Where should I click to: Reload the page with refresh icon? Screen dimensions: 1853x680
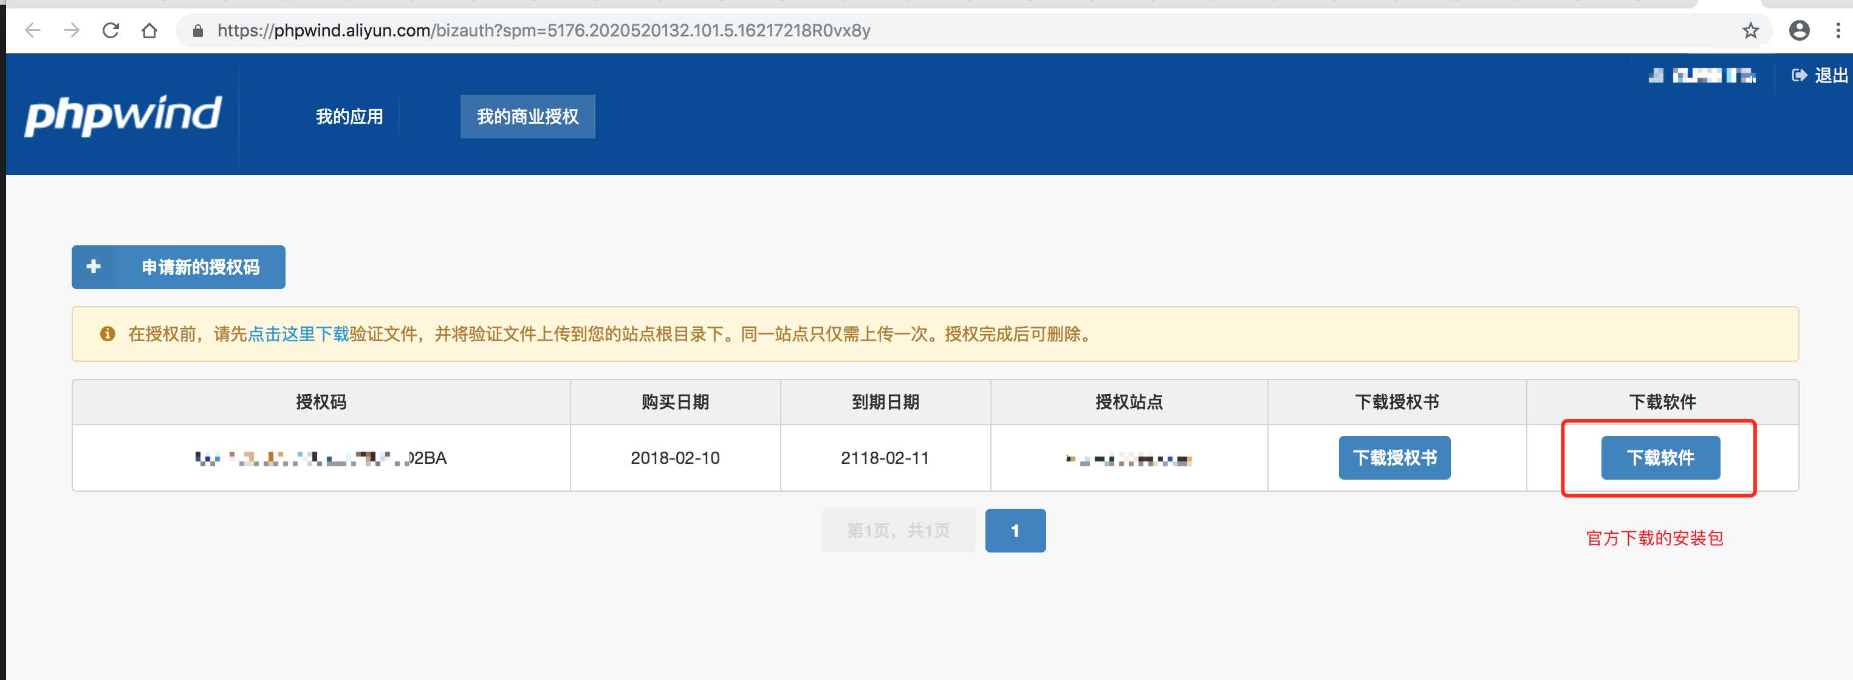[110, 30]
